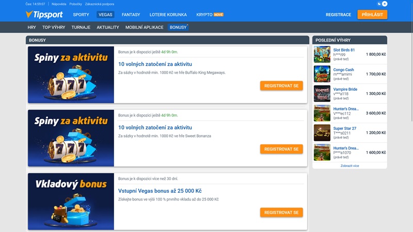The image size is (413, 232).
Task: Open the Buffalo King Megaways bonus title
Action: click(155, 64)
